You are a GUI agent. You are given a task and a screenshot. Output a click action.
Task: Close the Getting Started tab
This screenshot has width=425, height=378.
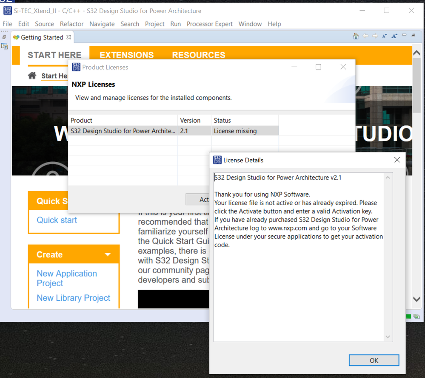[69, 37]
